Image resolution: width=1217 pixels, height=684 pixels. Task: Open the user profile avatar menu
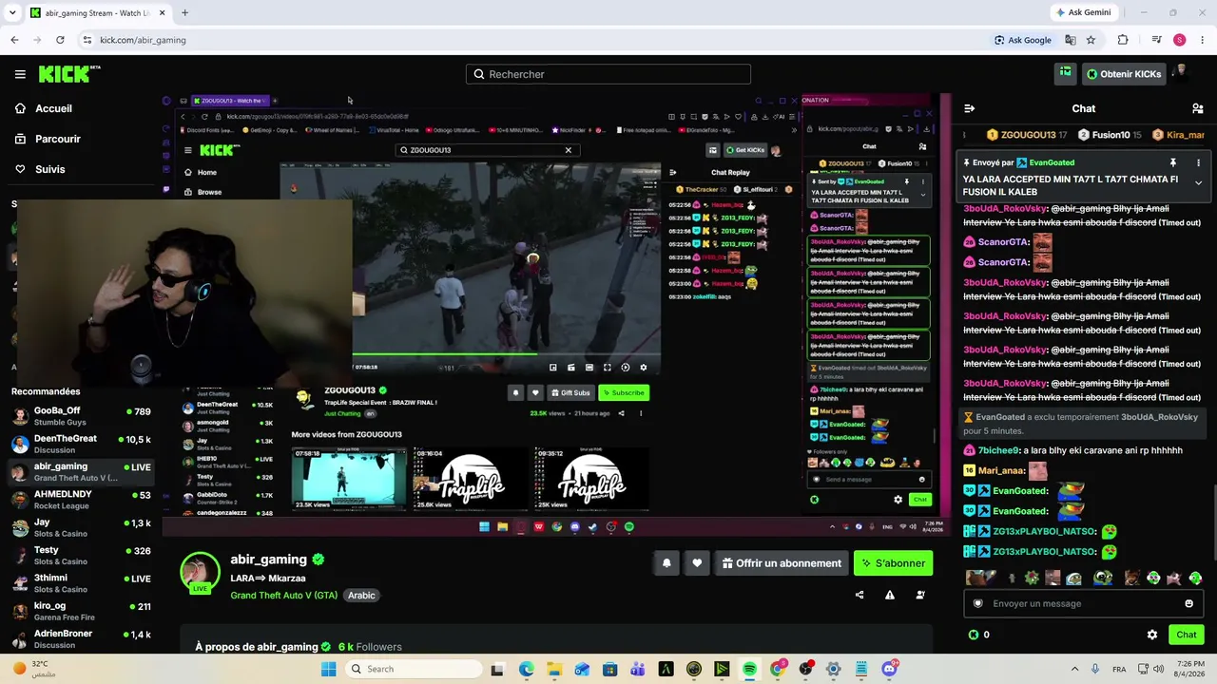pos(1182,73)
